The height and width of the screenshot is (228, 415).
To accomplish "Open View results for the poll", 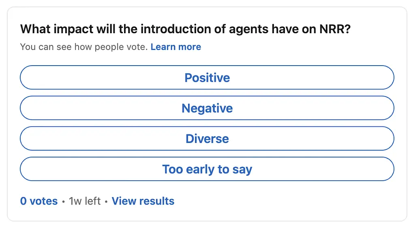I will coord(143,201).
